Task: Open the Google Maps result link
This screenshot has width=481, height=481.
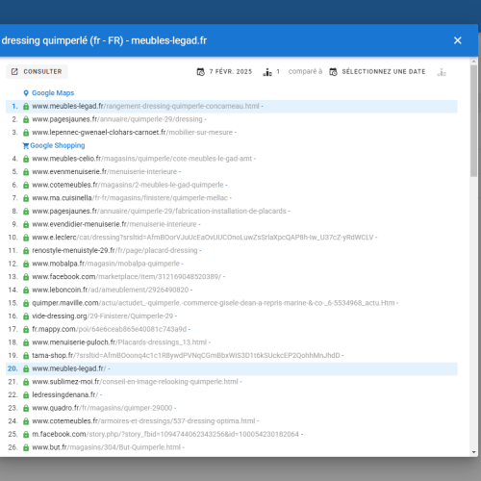Action: [x=53, y=93]
